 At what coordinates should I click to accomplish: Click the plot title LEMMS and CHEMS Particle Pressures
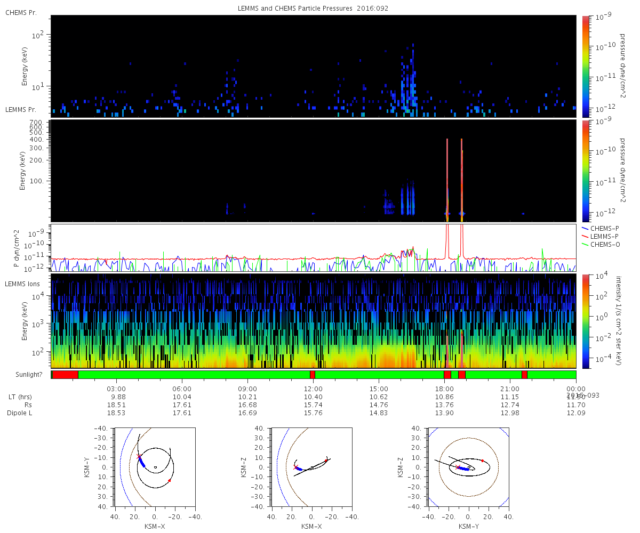coord(313,9)
